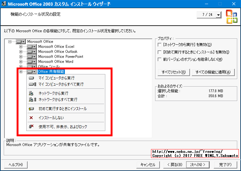The height and width of the screenshot is (171, 241).
Task: Click the wizard icon in the title bar
Action: point(4,4)
